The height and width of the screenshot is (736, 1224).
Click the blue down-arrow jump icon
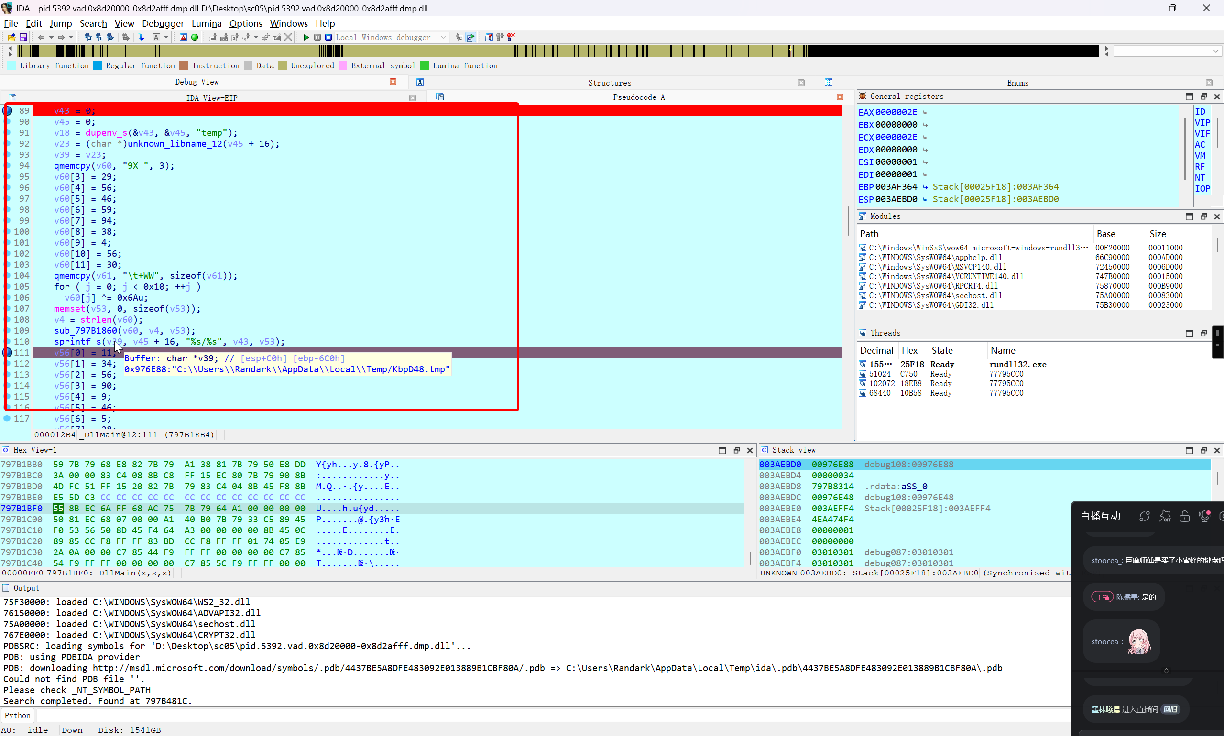tap(141, 37)
